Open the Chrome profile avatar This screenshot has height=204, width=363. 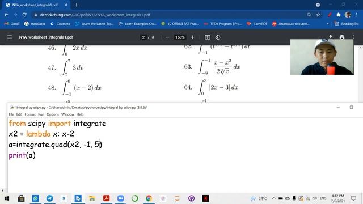click(348, 15)
